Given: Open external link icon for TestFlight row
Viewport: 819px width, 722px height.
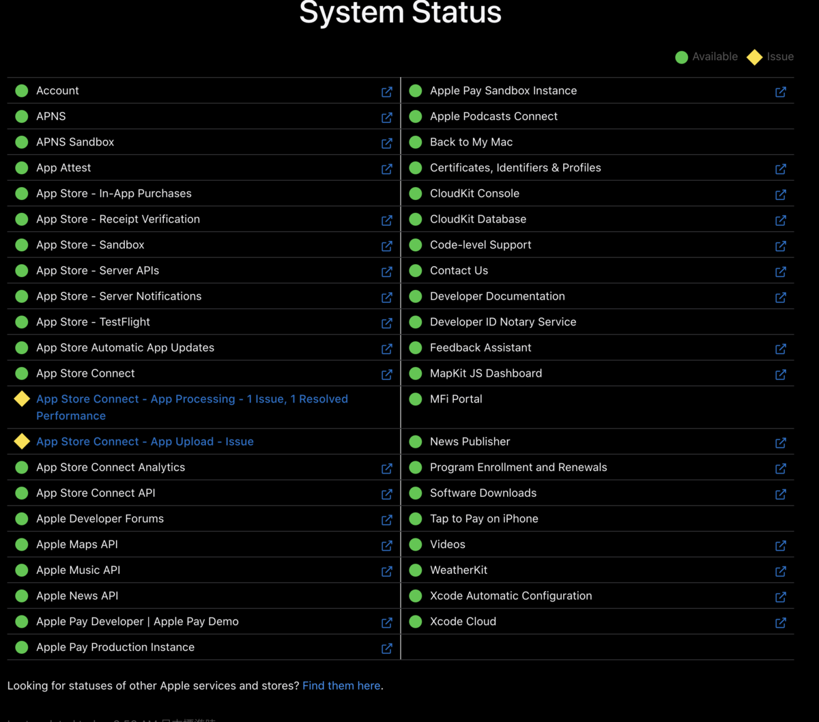Looking at the screenshot, I should tap(387, 323).
